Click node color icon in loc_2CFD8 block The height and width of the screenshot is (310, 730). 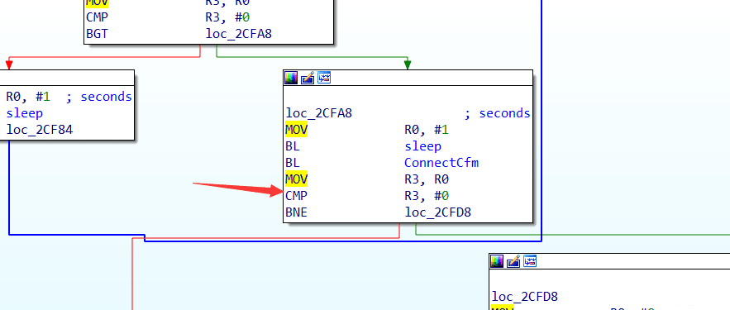[x=497, y=261]
